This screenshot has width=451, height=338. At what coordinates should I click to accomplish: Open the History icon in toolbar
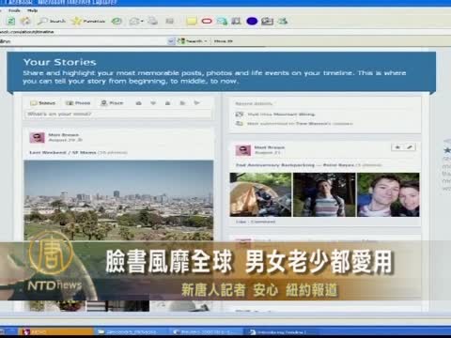(x=117, y=22)
